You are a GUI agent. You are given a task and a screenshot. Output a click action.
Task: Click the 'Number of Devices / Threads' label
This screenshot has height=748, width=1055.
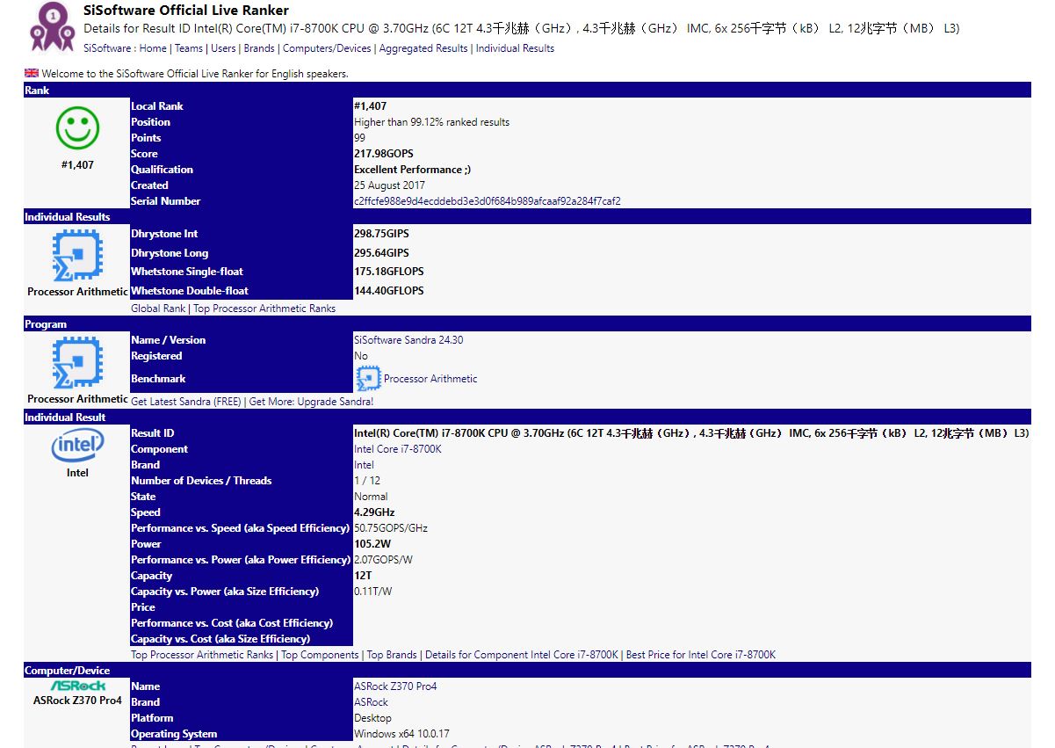(201, 481)
